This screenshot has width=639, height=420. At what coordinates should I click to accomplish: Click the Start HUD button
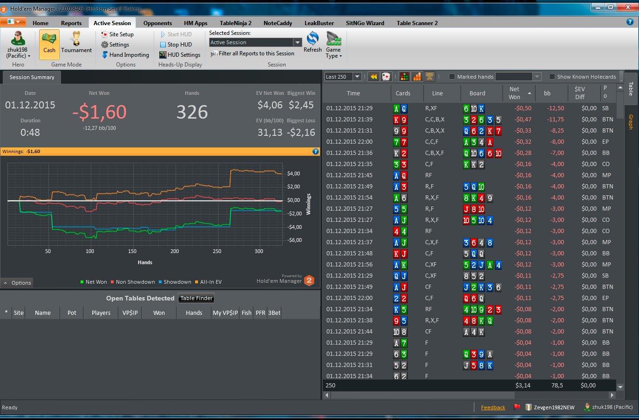(x=176, y=34)
